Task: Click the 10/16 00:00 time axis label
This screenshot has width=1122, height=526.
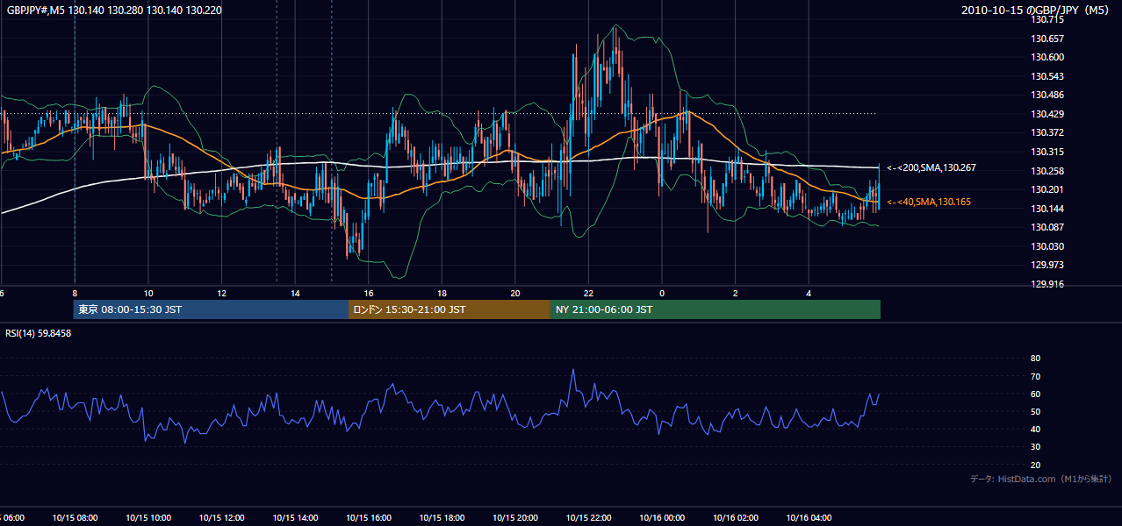Action: click(662, 518)
